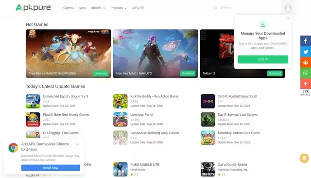Expand the Products dropdown menu
The image size is (311, 178).
pos(119,8)
